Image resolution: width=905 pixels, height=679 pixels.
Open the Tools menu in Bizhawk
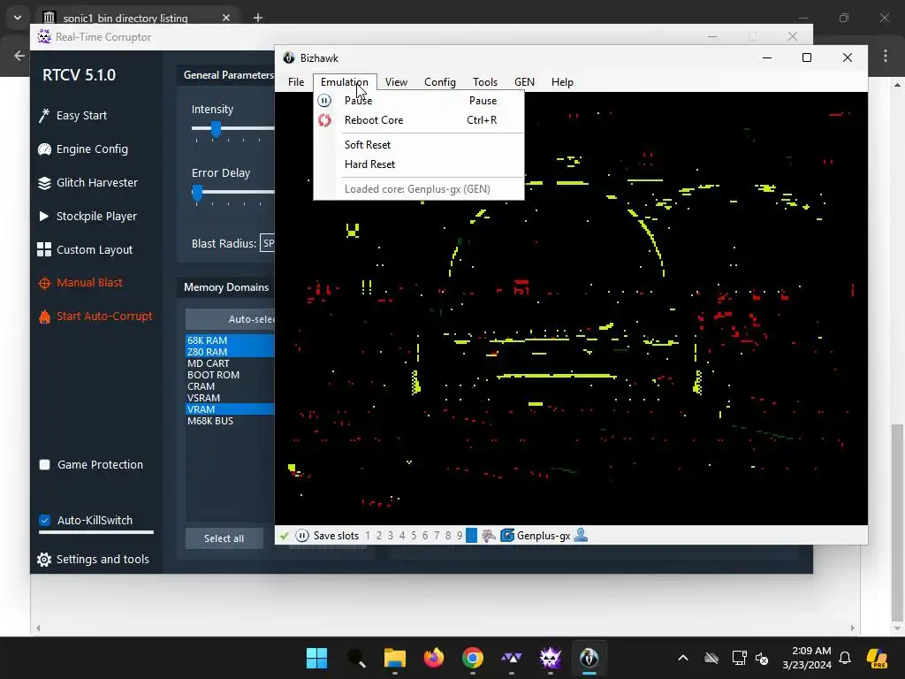pyautogui.click(x=485, y=82)
